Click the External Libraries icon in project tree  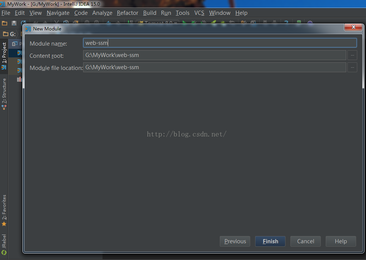click(x=19, y=79)
